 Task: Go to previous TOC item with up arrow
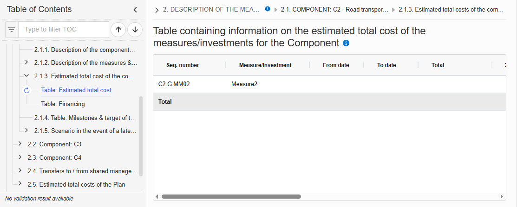(x=118, y=30)
